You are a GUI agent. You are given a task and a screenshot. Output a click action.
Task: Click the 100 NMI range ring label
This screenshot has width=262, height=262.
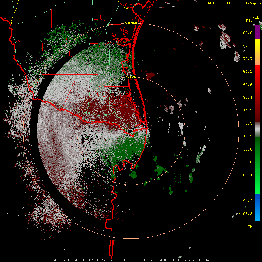point(131,23)
